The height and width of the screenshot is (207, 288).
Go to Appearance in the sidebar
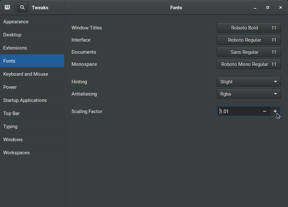(x=16, y=22)
